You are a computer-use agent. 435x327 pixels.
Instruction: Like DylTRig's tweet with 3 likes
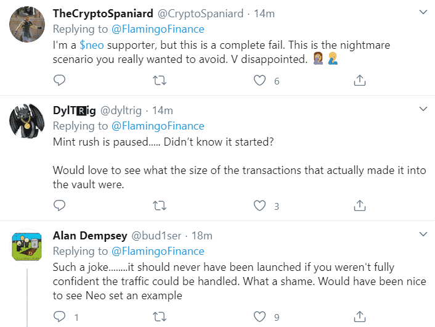coord(261,205)
